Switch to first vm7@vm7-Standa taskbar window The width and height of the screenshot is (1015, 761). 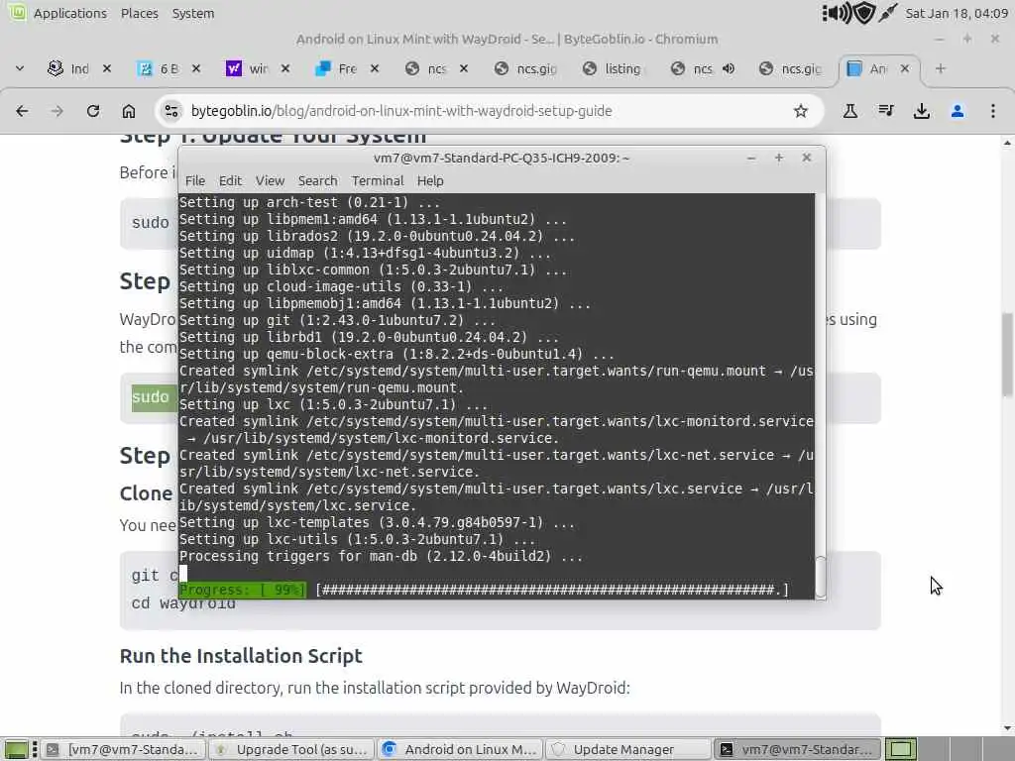point(125,749)
